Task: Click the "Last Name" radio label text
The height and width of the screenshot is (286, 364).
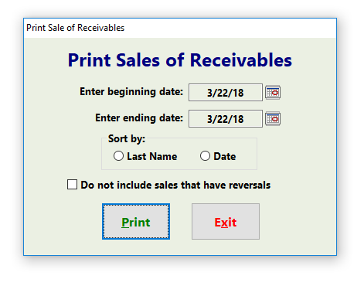Action: click(x=152, y=156)
